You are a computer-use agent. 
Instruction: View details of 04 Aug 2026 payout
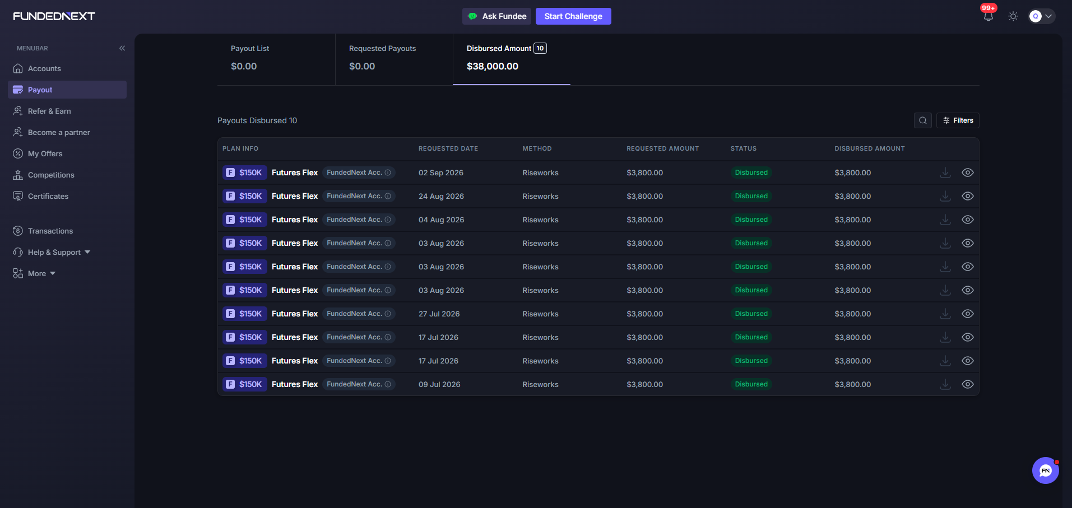968,220
